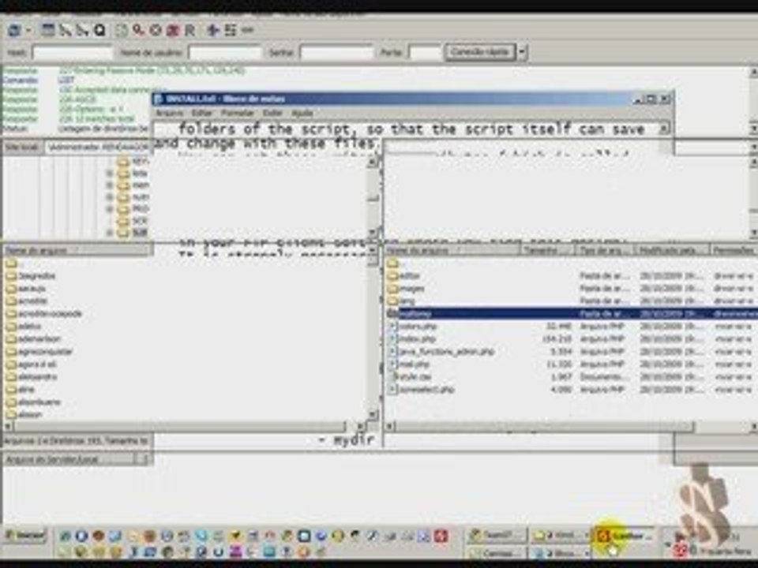Click the Conexão rápida button
Image resolution: width=758 pixels, height=568 pixels.
(x=480, y=52)
